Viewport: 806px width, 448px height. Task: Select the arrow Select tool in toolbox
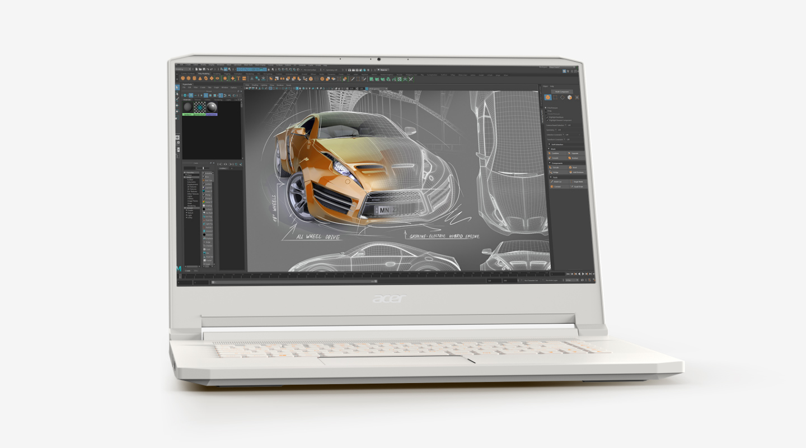click(178, 87)
